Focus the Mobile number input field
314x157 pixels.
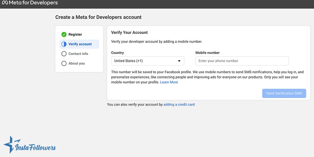[x=242, y=61]
